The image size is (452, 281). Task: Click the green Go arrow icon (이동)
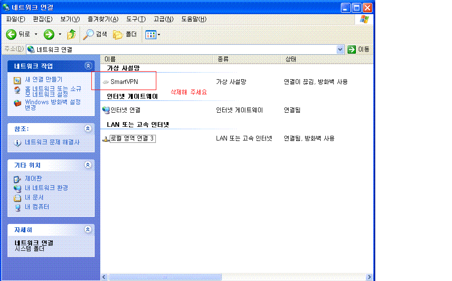tap(352, 50)
